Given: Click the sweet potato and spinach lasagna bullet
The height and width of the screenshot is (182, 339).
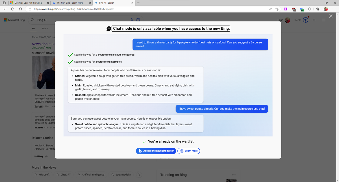Looking at the screenshot, I should [x=133, y=126].
